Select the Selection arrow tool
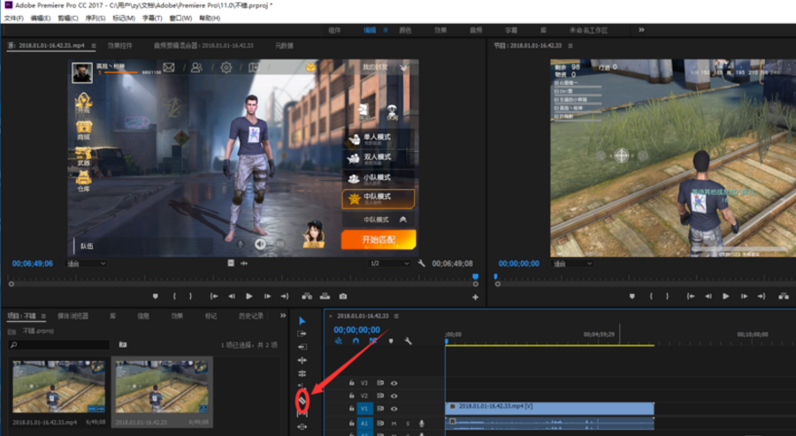The width and height of the screenshot is (796, 436). 302,320
